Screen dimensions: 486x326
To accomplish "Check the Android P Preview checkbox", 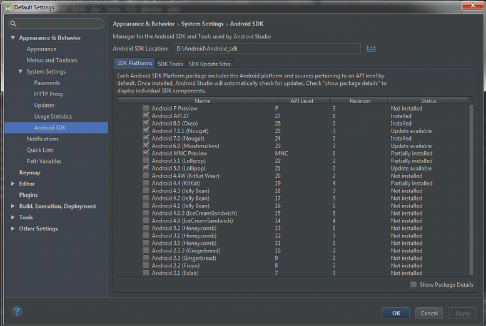I will tap(146, 108).
